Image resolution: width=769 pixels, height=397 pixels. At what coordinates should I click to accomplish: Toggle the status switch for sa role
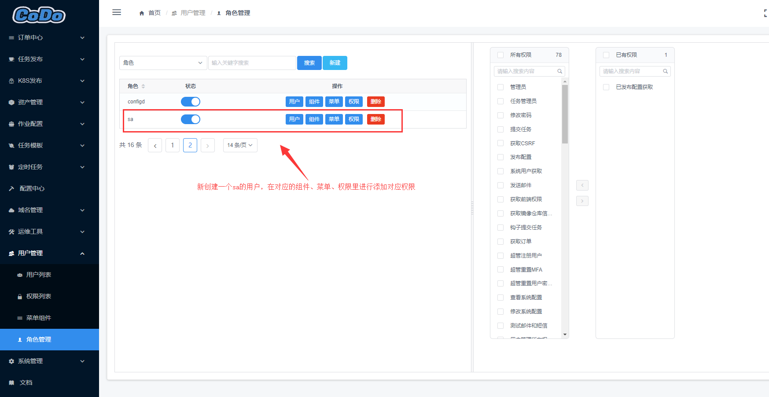click(x=191, y=119)
